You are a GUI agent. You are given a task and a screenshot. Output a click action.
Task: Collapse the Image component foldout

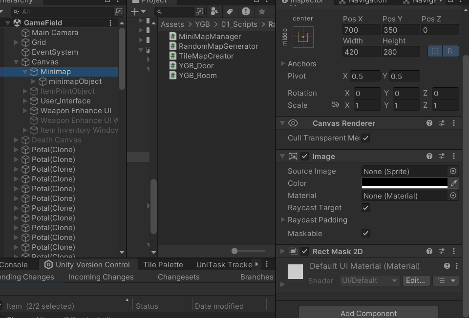tap(282, 156)
